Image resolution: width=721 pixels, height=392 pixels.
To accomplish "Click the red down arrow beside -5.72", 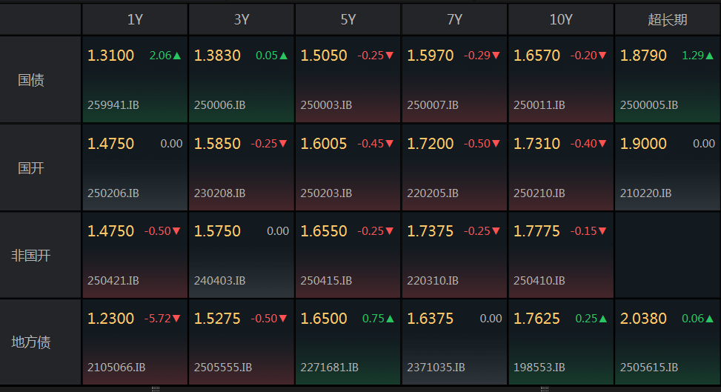I will 176,319.
